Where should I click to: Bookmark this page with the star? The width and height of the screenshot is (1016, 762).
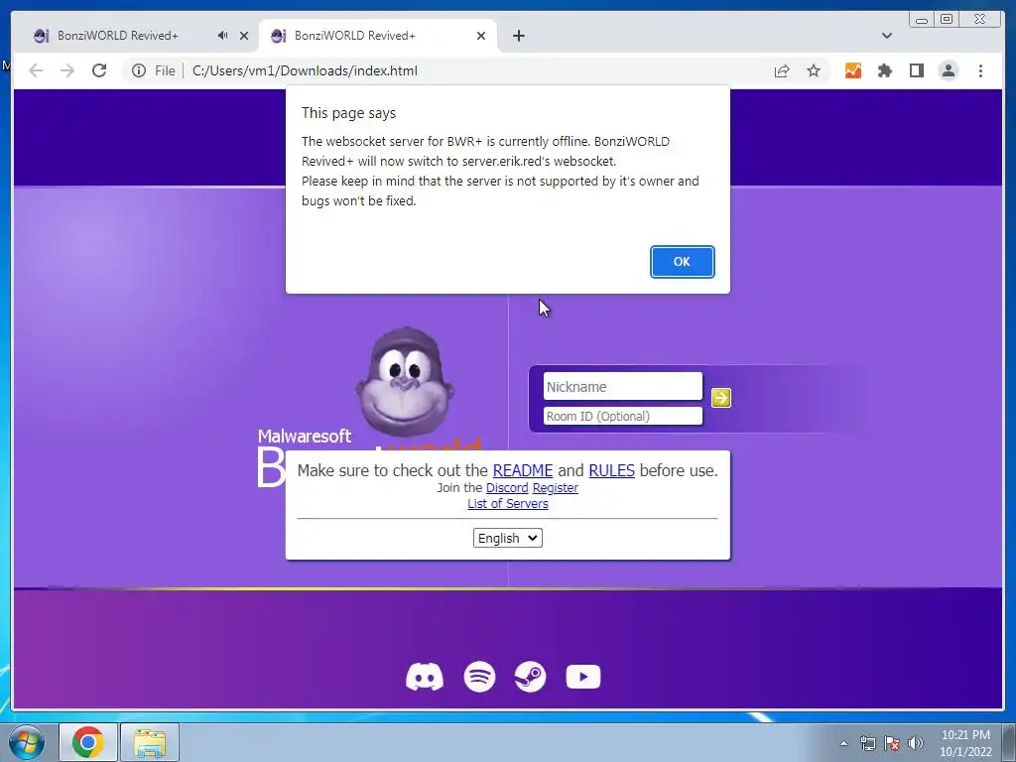pyautogui.click(x=814, y=70)
